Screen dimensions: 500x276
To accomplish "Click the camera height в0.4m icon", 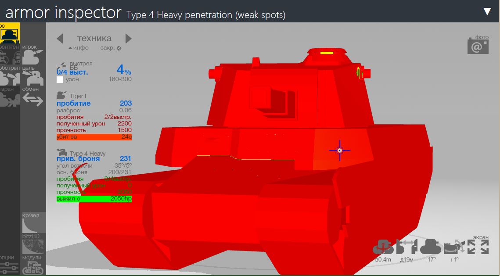I will (383, 248).
